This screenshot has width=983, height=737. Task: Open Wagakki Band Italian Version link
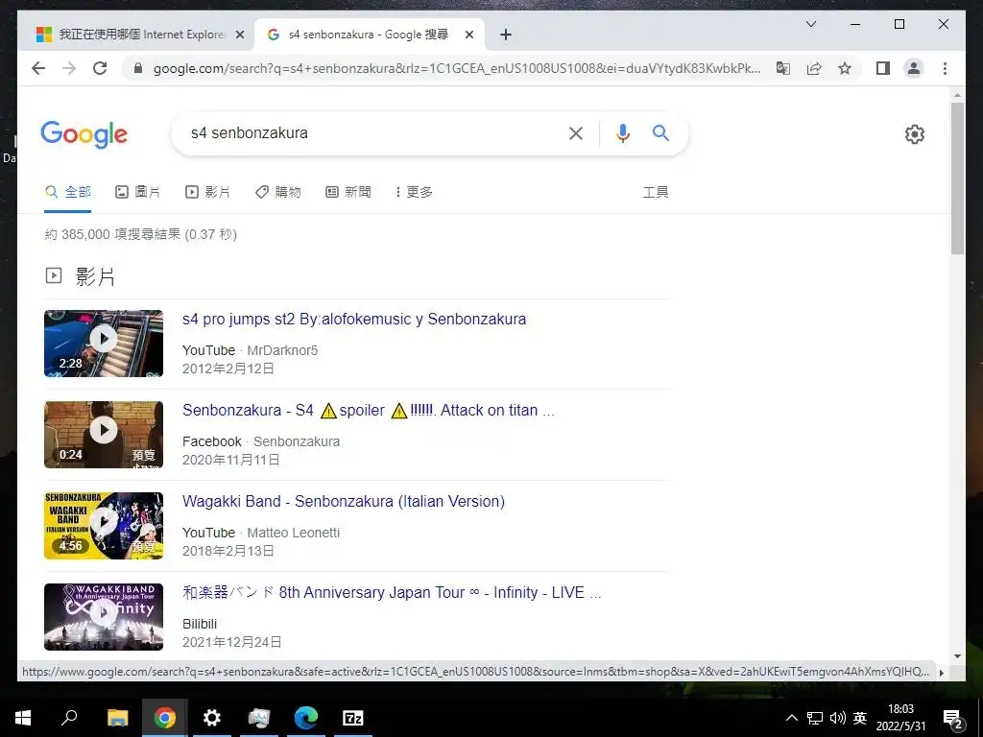[344, 501]
